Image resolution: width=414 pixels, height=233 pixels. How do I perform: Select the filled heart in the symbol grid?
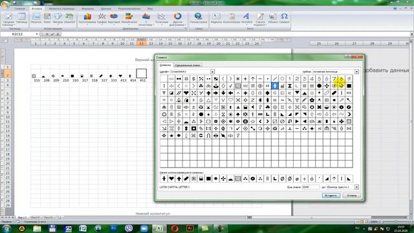tap(186, 93)
